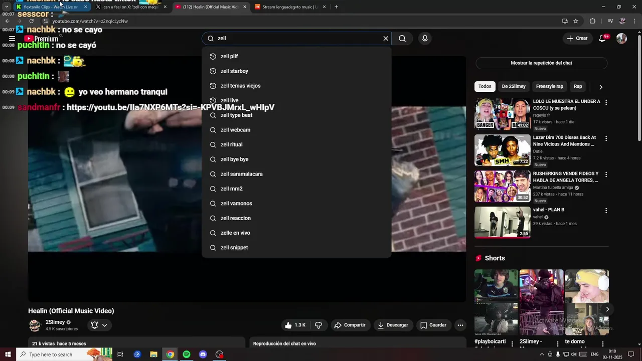Select the 'De 2Slimey' filter chip
This screenshot has height=361, width=642.
[514, 86]
